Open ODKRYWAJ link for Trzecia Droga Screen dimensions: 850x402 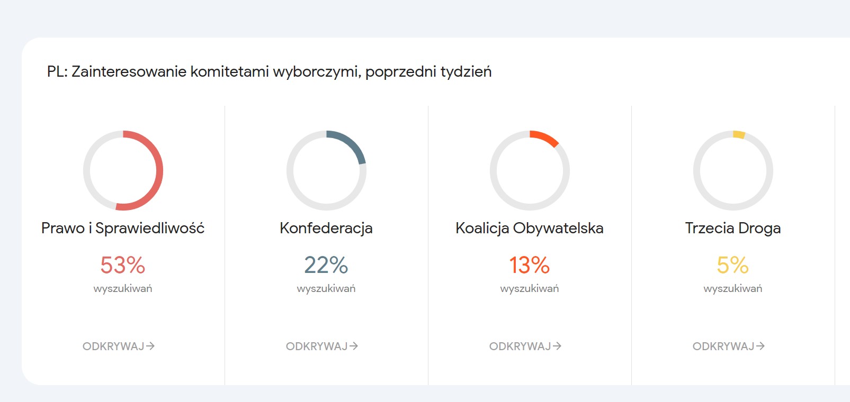point(729,346)
